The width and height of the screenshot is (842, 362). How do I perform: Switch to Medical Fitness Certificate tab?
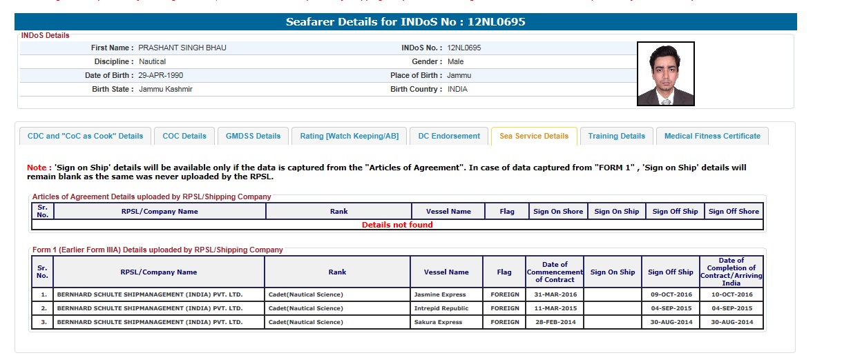pos(711,136)
